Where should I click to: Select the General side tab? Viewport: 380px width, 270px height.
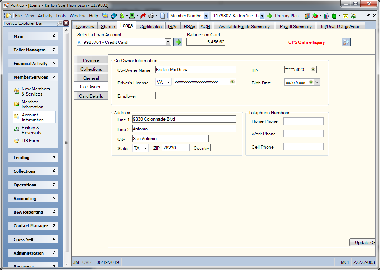point(91,78)
